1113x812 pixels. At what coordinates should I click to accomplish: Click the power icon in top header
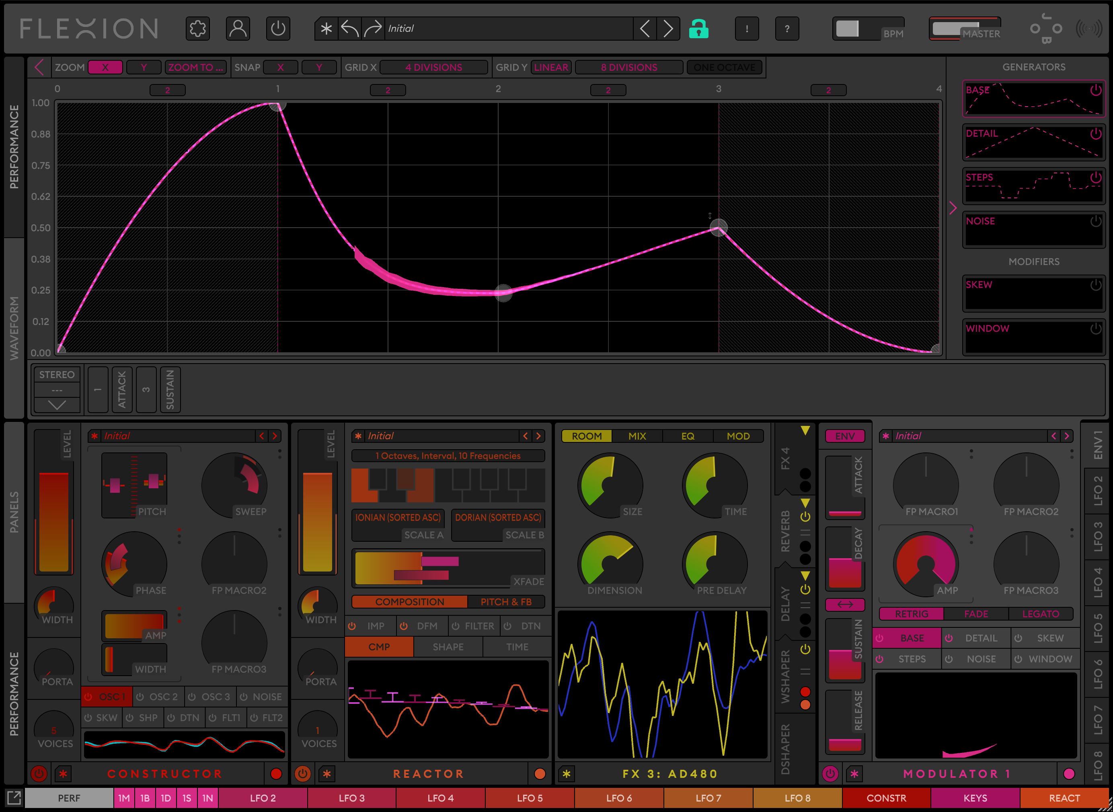278,29
